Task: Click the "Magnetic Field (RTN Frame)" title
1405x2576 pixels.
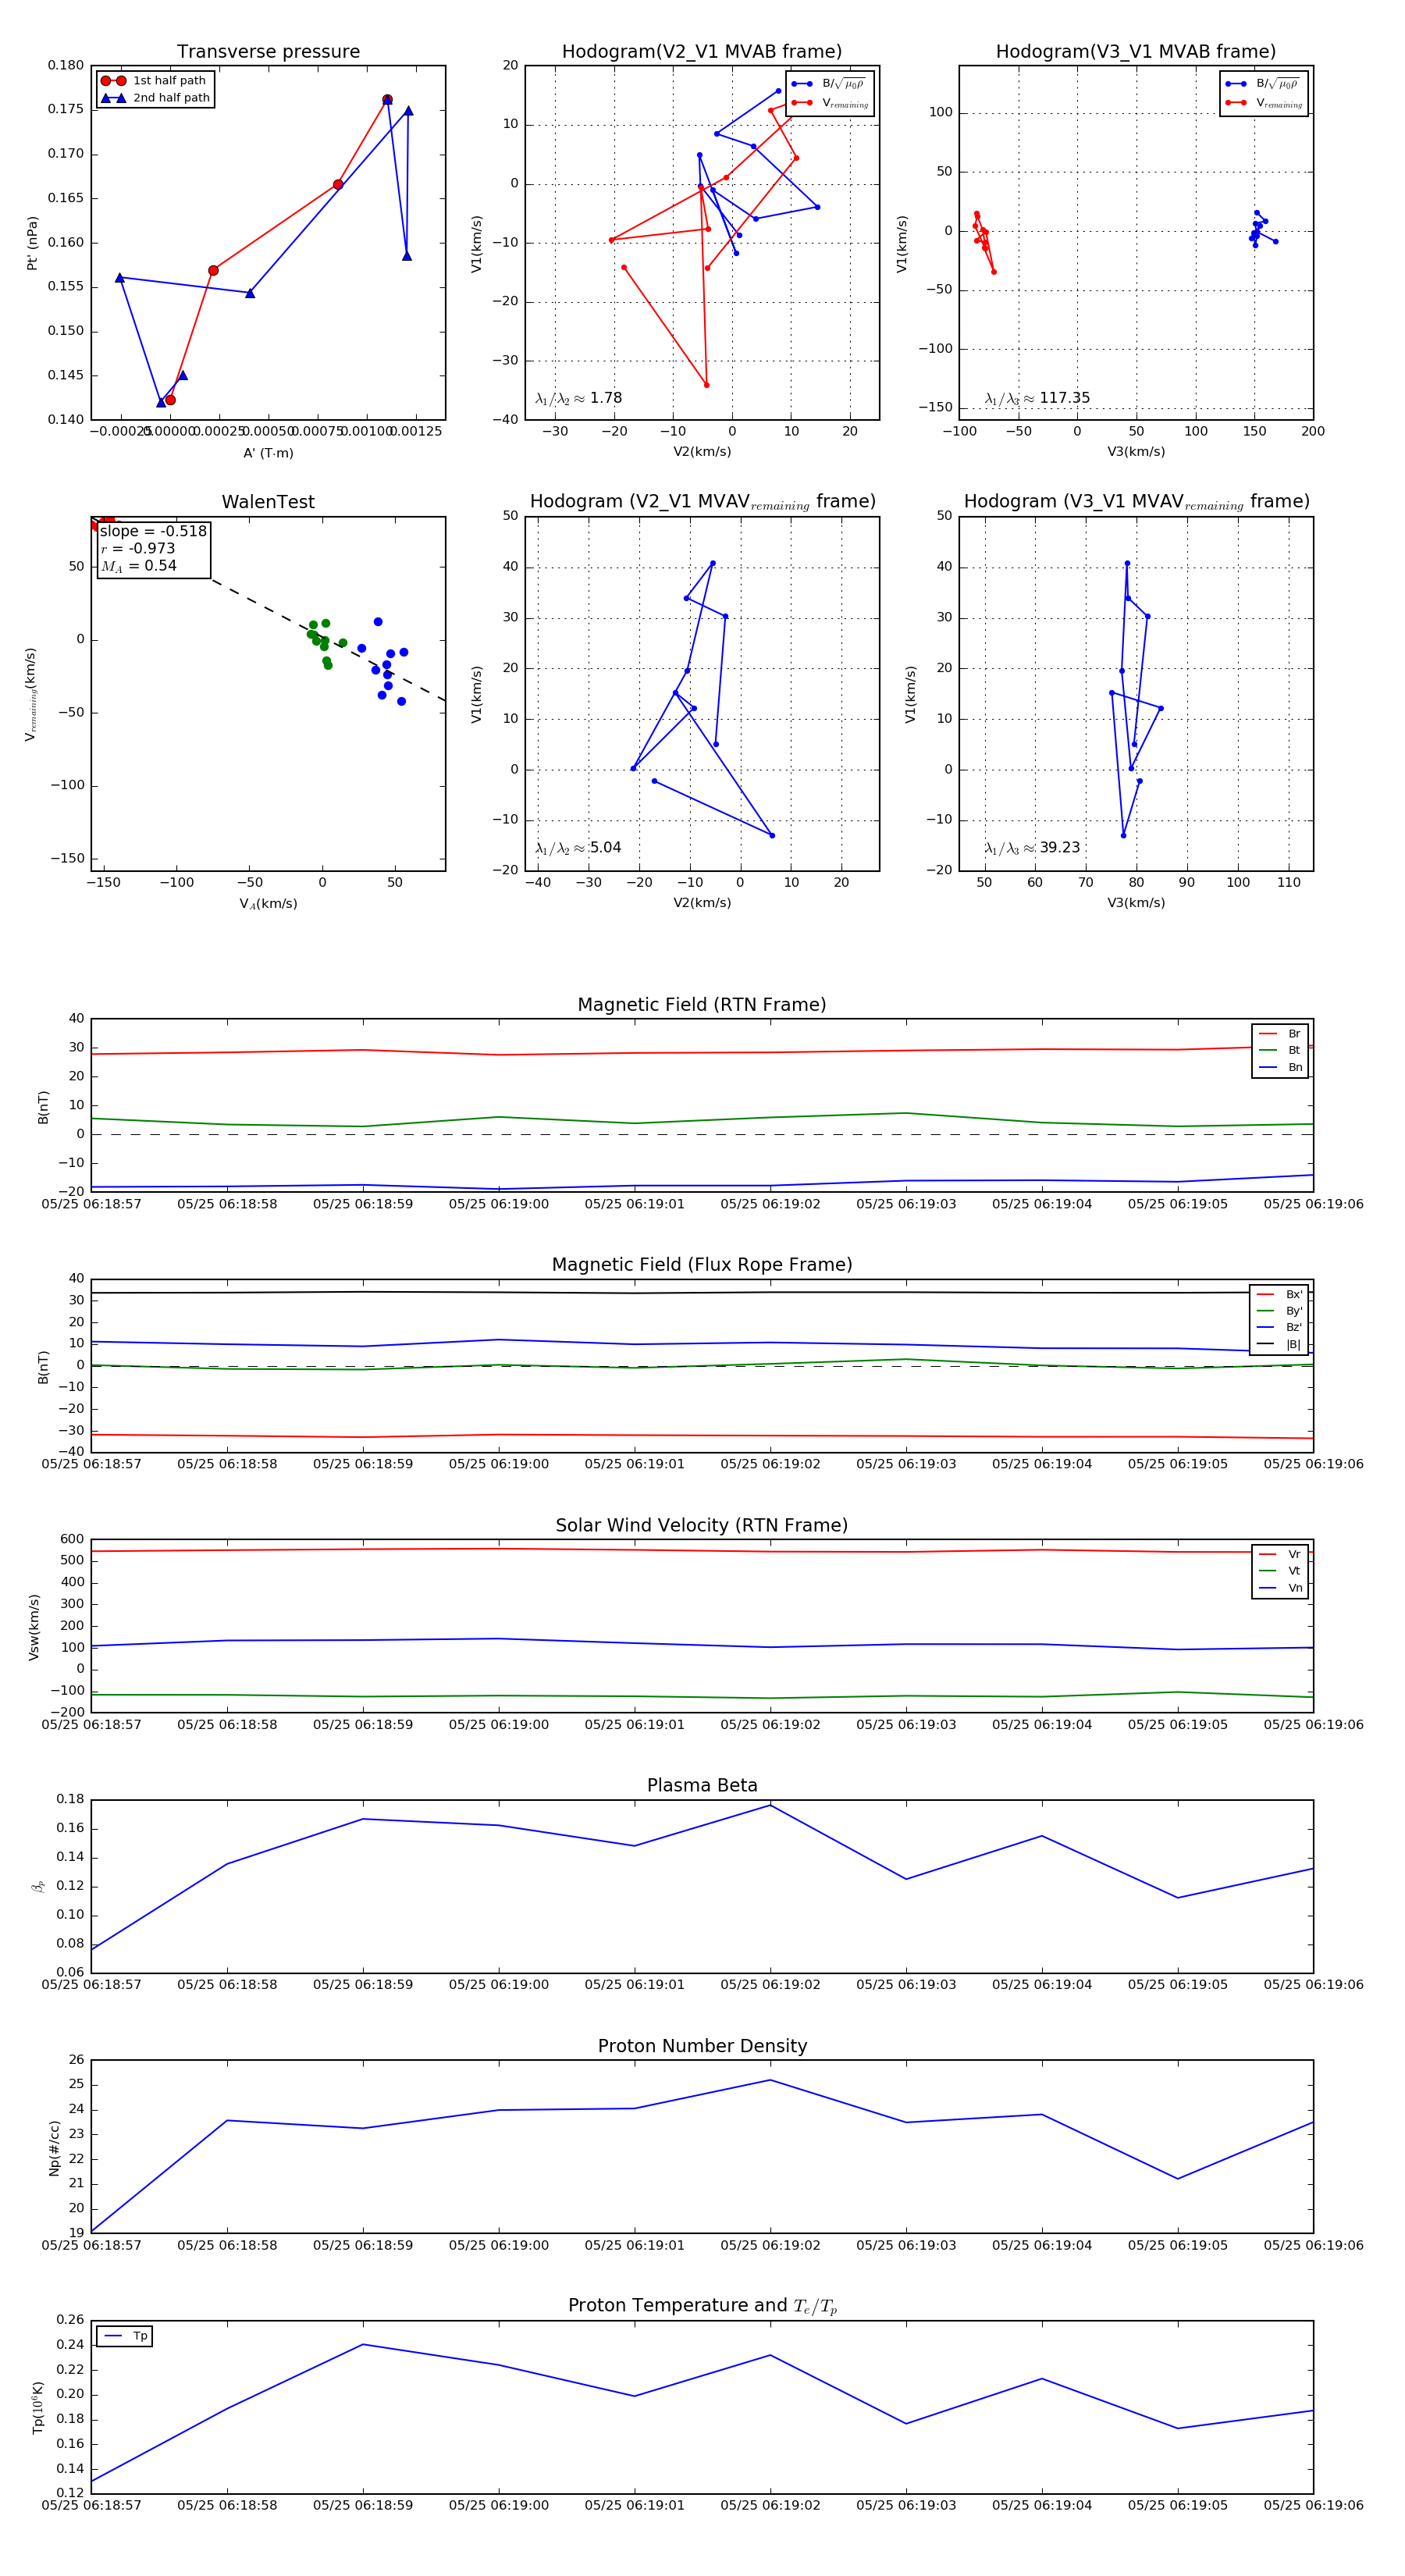Action: coord(702,1005)
